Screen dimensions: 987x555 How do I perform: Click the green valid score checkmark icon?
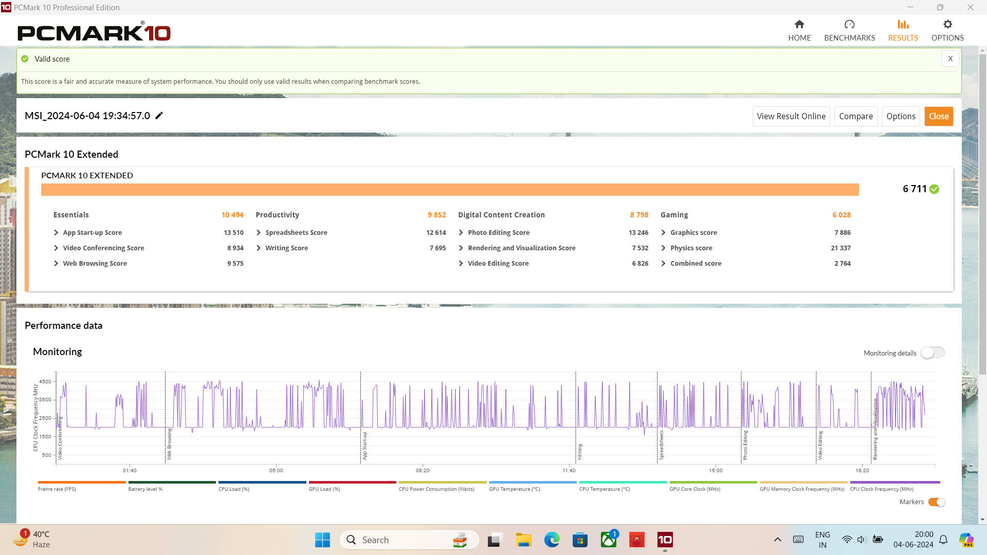point(25,59)
